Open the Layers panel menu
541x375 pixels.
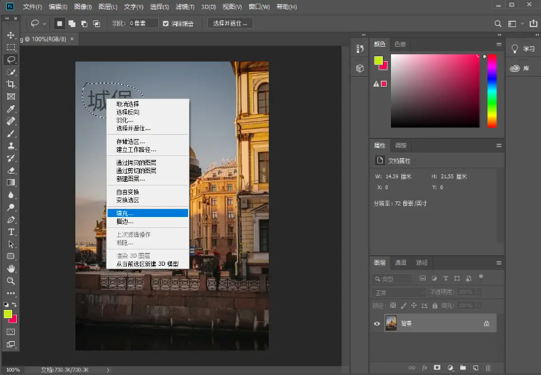[499, 263]
